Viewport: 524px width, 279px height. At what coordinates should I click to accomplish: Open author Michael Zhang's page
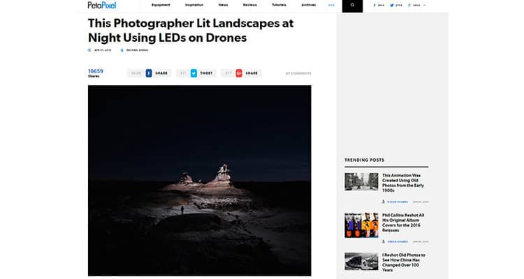point(137,50)
